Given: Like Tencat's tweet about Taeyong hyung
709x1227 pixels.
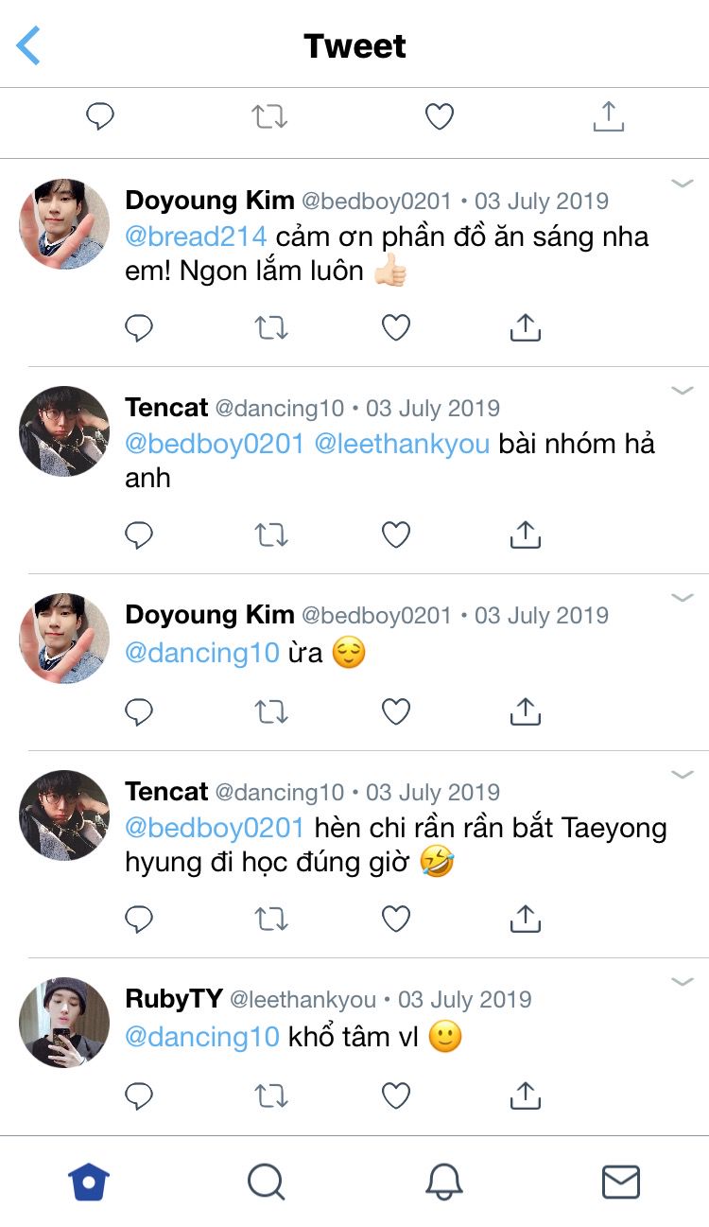Looking at the screenshot, I should 396,918.
